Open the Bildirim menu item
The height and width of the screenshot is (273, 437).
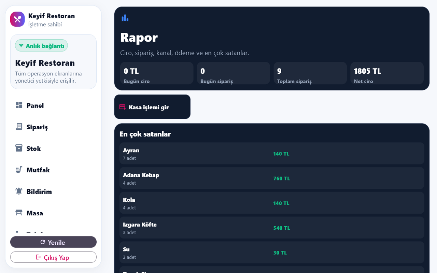(x=53, y=191)
